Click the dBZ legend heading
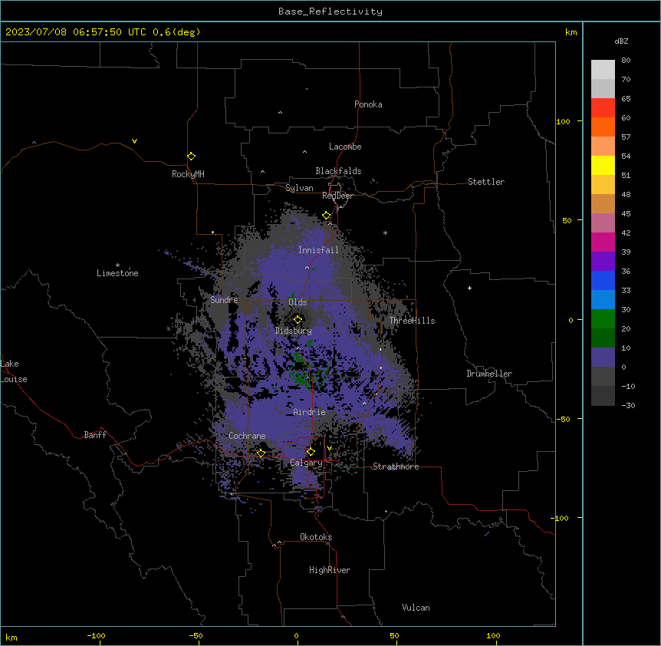This screenshot has height=646, width=661. pos(621,41)
